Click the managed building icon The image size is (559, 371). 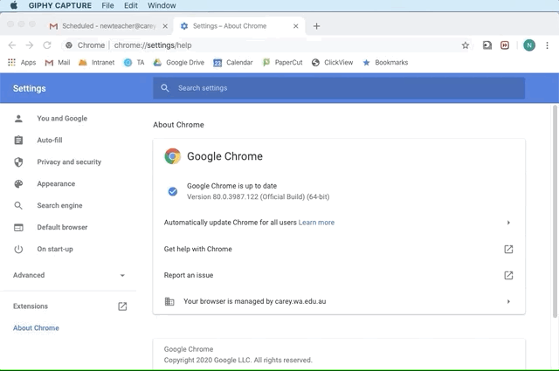169,301
